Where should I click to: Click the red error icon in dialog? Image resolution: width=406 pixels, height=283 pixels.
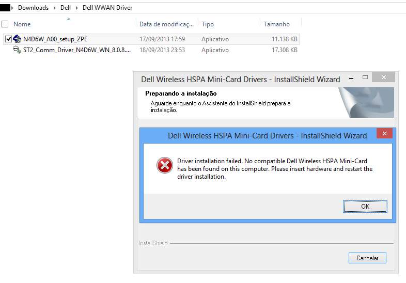165,165
